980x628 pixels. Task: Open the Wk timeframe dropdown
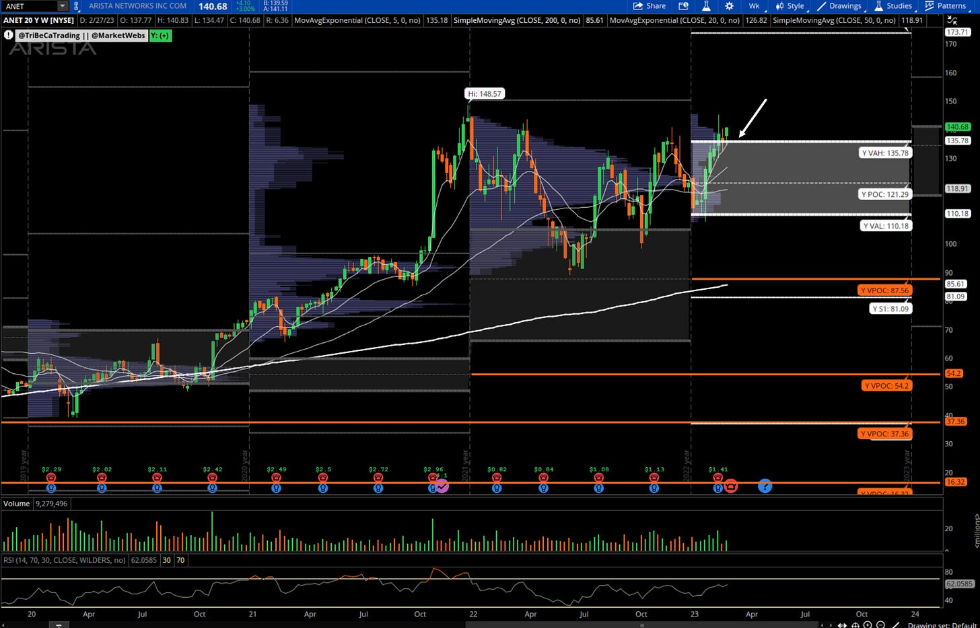pyautogui.click(x=754, y=6)
